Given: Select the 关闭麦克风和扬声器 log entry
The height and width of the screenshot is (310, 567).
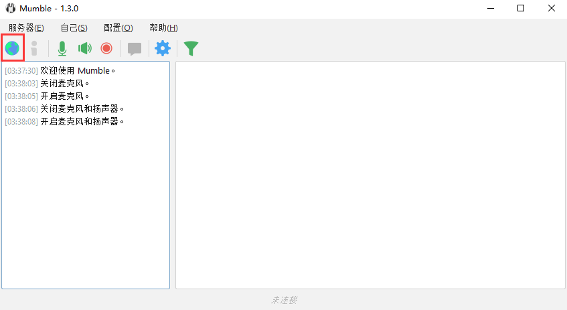Looking at the screenshot, I should pyautogui.click(x=64, y=108).
